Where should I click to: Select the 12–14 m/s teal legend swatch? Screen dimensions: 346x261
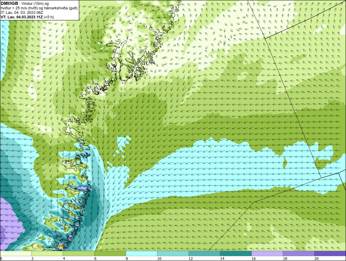click(204, 253)
